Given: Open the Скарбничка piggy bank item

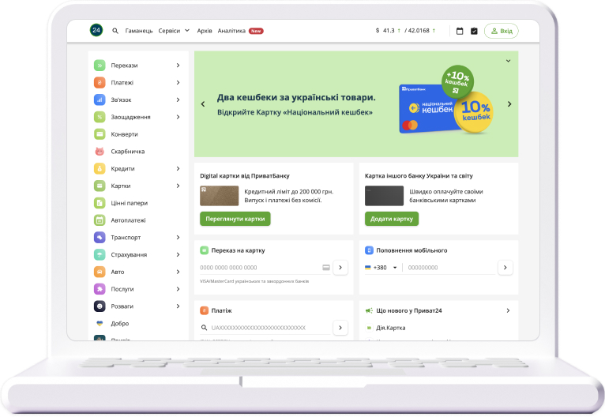Looking at the screenshot, I should (127, 152).
